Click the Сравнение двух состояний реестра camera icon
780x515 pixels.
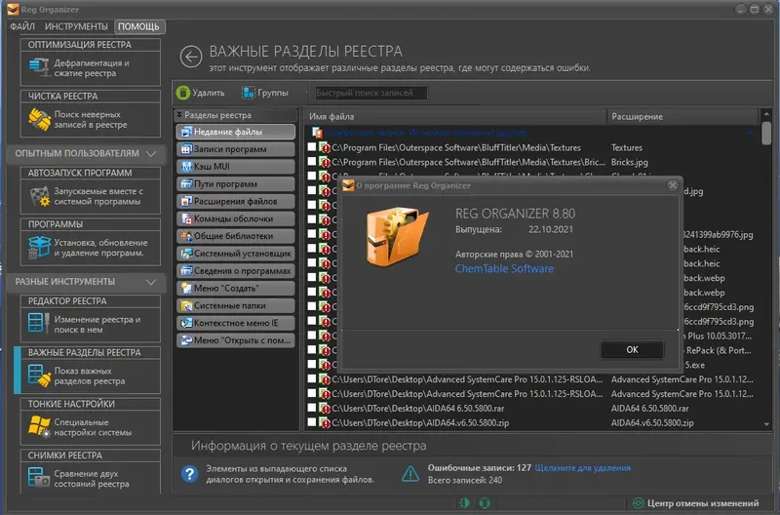[x=39, y=478]
